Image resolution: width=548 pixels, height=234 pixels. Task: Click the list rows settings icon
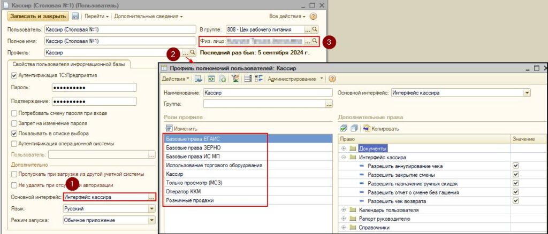click(248, 79)
